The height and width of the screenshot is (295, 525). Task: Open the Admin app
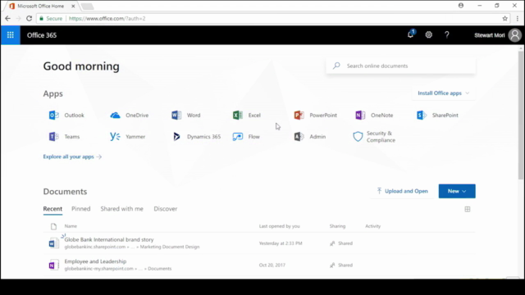tap(310, 137)
